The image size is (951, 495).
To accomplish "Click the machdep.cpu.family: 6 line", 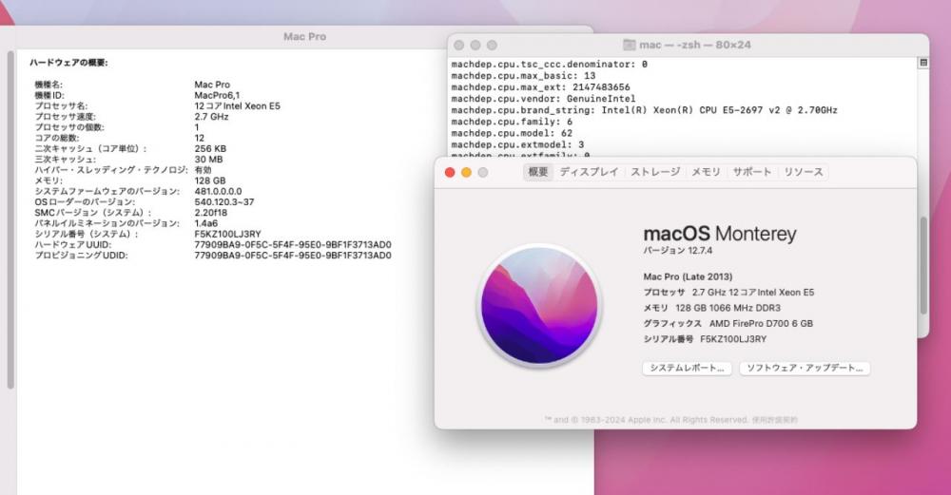I will click(512, 122).
